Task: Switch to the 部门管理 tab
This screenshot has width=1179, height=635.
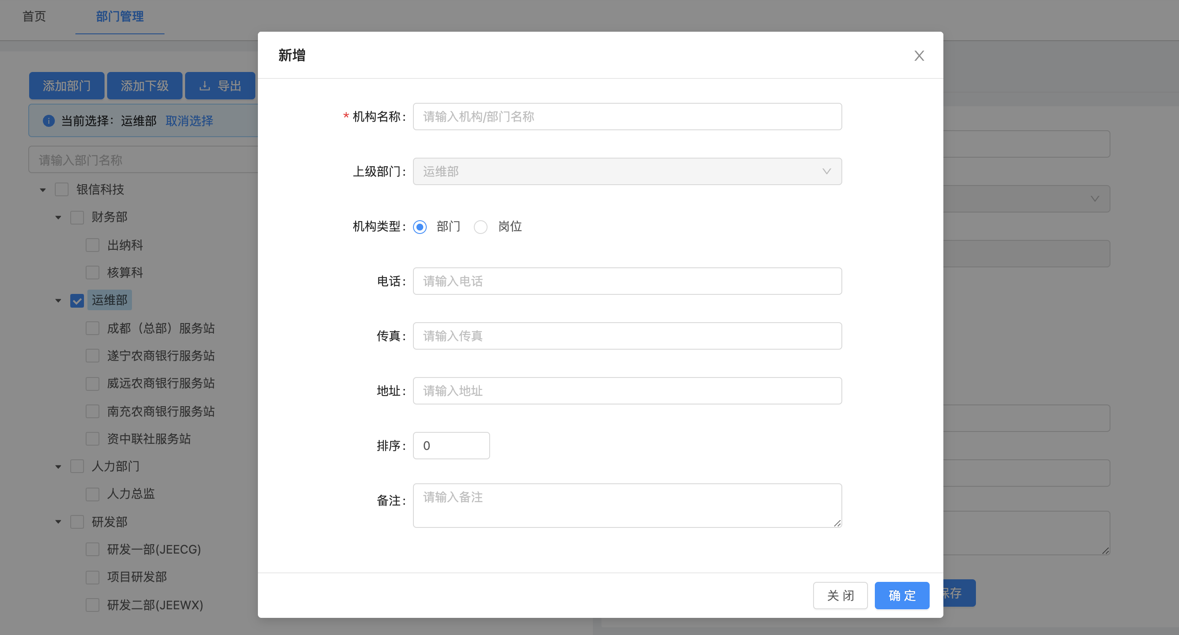Action: click(120, 16)
